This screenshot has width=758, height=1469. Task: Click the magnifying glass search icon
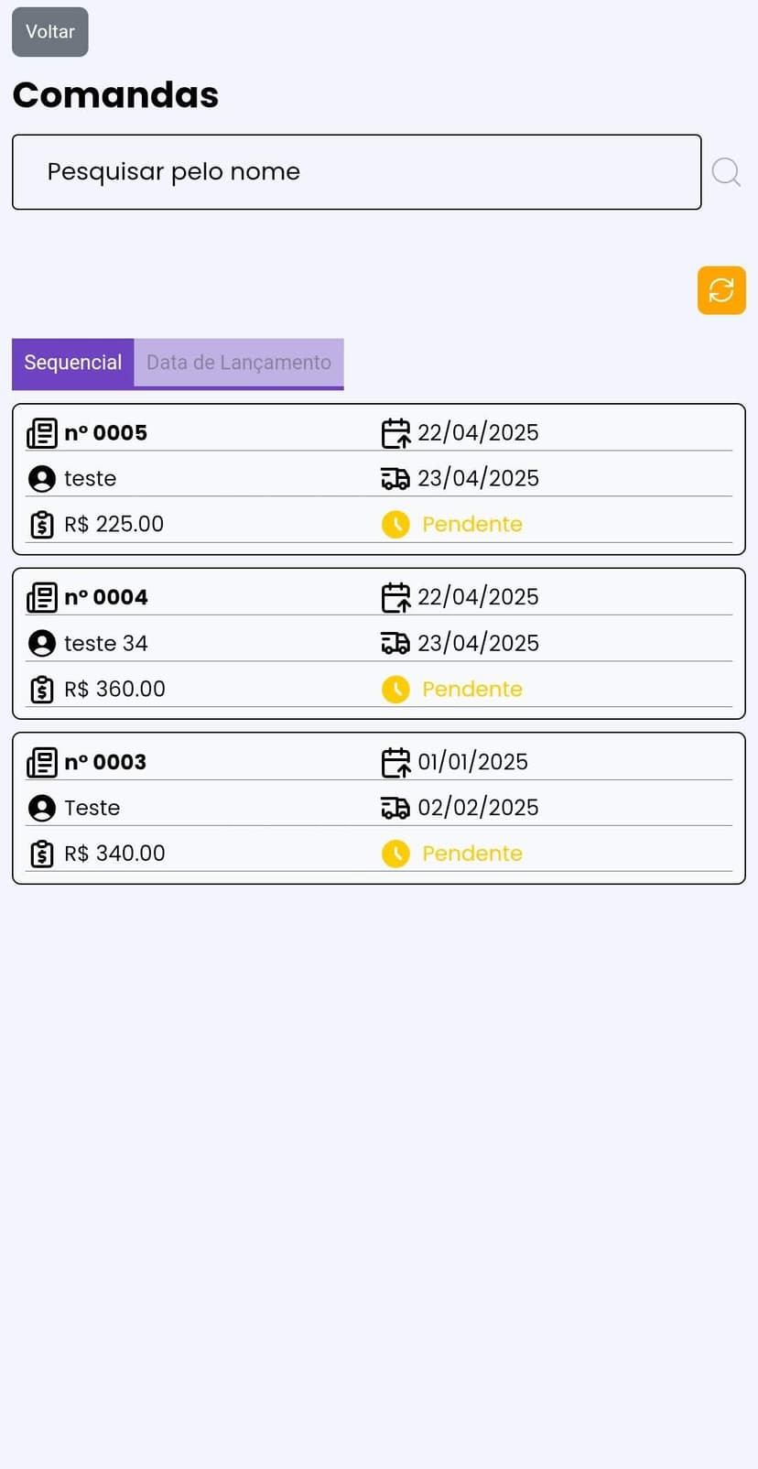point(726,172)
